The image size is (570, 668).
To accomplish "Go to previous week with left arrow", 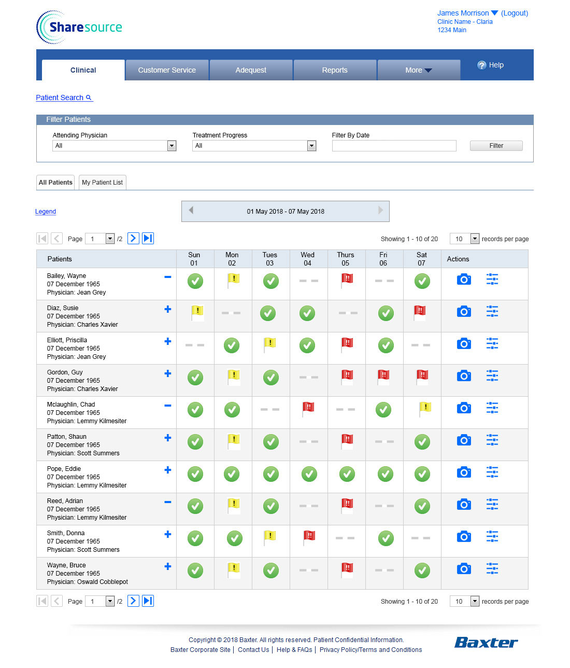I will click(191, 210).
